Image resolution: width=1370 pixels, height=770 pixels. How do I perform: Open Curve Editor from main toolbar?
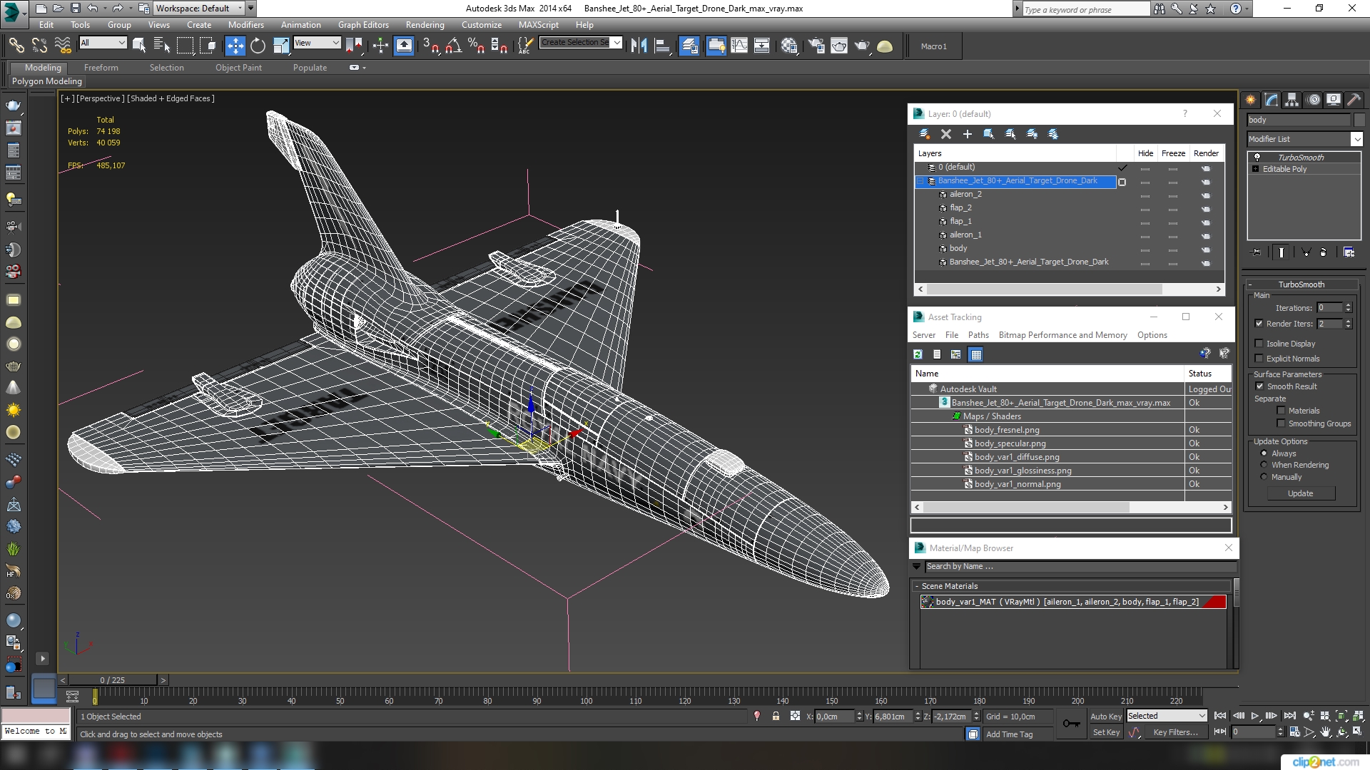point(739,46)
